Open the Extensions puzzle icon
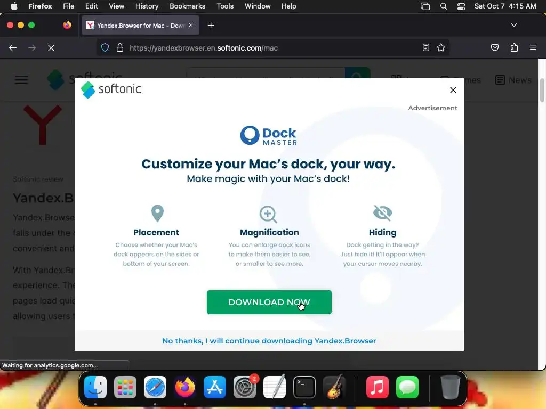 tap(514, 47)
